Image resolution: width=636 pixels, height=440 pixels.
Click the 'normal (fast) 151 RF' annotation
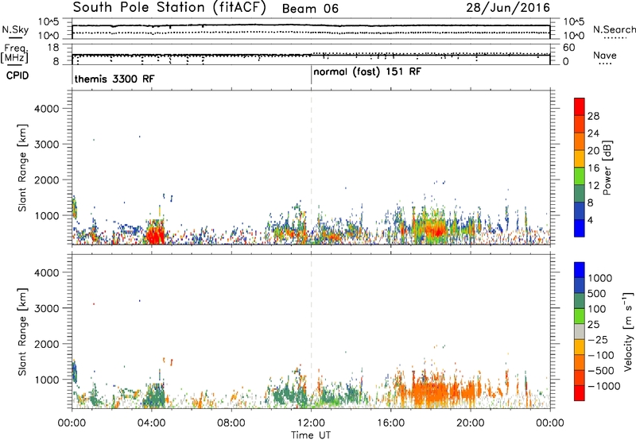367,72
